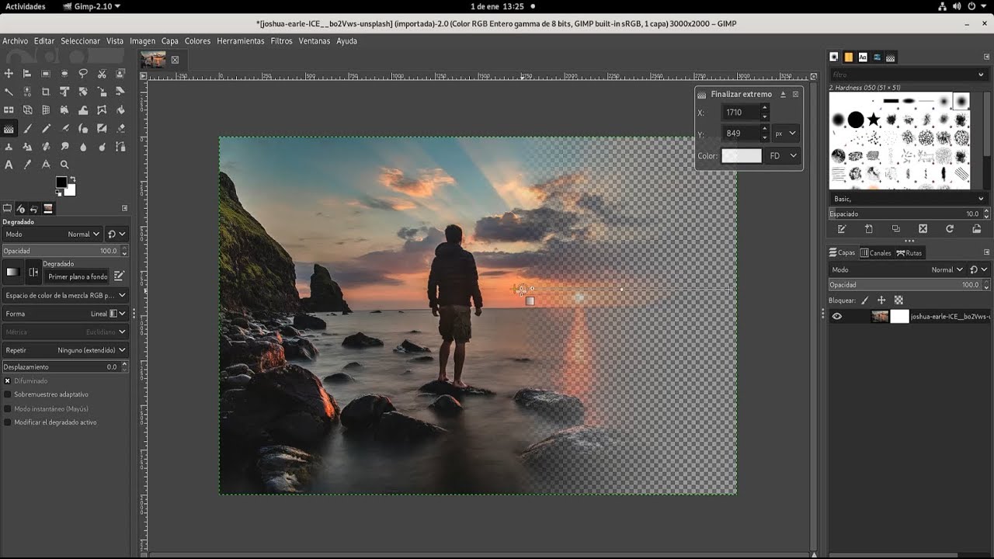The image size is (994, 559).
Task: Open tool options Modo Normal dropdown
Action: [52, 234]
